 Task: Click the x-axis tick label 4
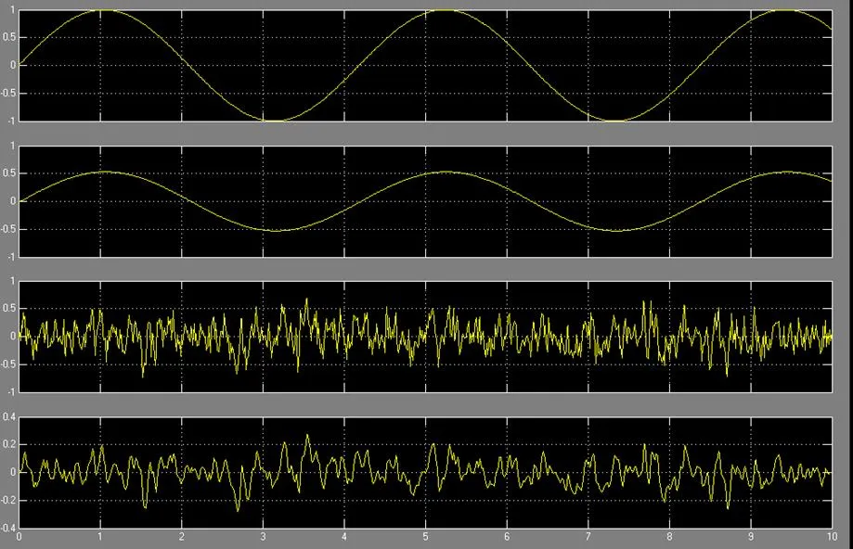(x=344, y=537)
